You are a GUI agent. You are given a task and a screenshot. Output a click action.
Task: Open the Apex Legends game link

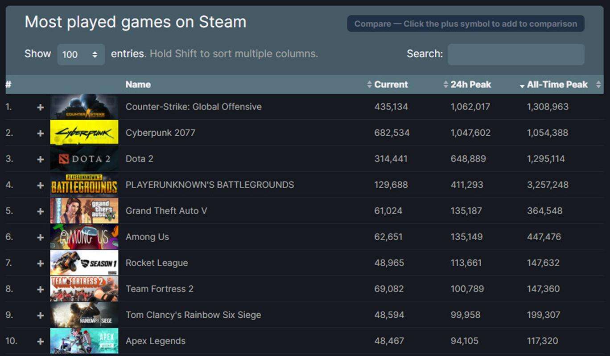pos(155,341)
